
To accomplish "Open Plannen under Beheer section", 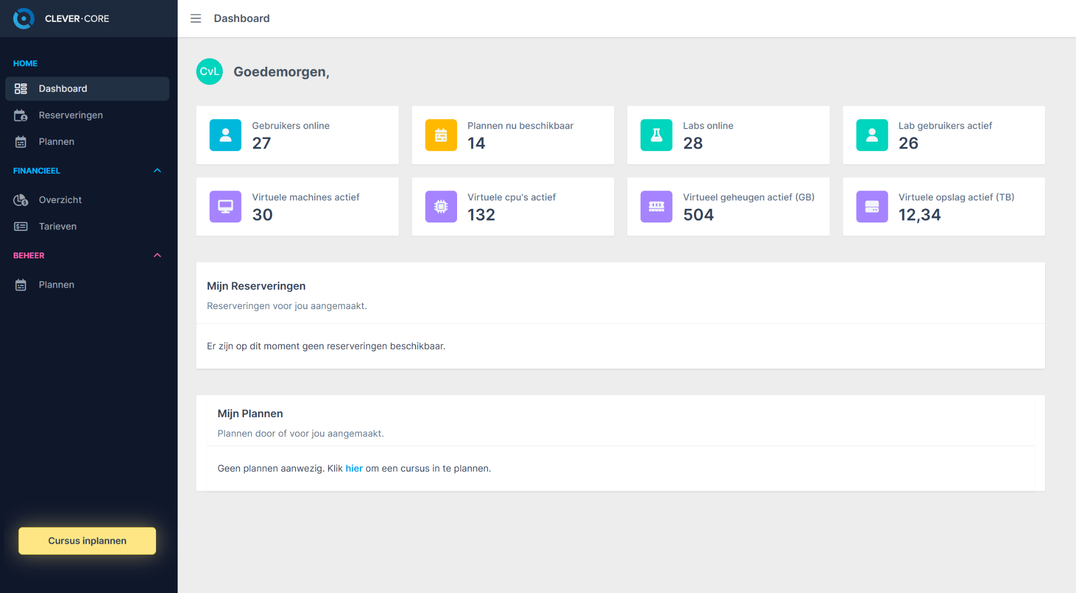I will (87, 285).
